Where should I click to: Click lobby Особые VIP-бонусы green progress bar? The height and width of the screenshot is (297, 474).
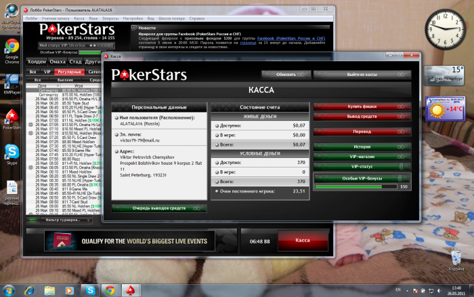[x=91, y=52]
